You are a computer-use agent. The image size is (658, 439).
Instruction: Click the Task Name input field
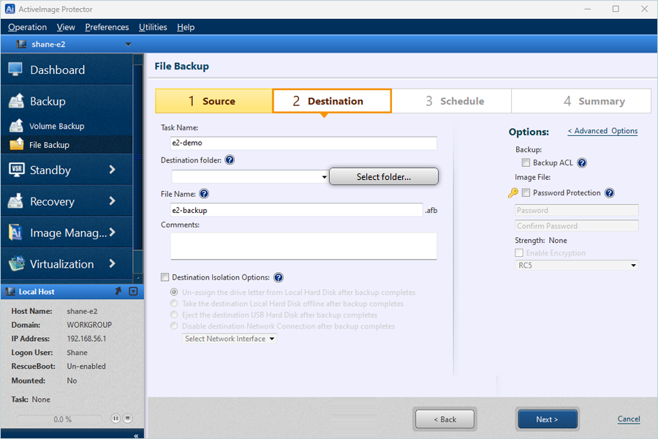point(304,143)
